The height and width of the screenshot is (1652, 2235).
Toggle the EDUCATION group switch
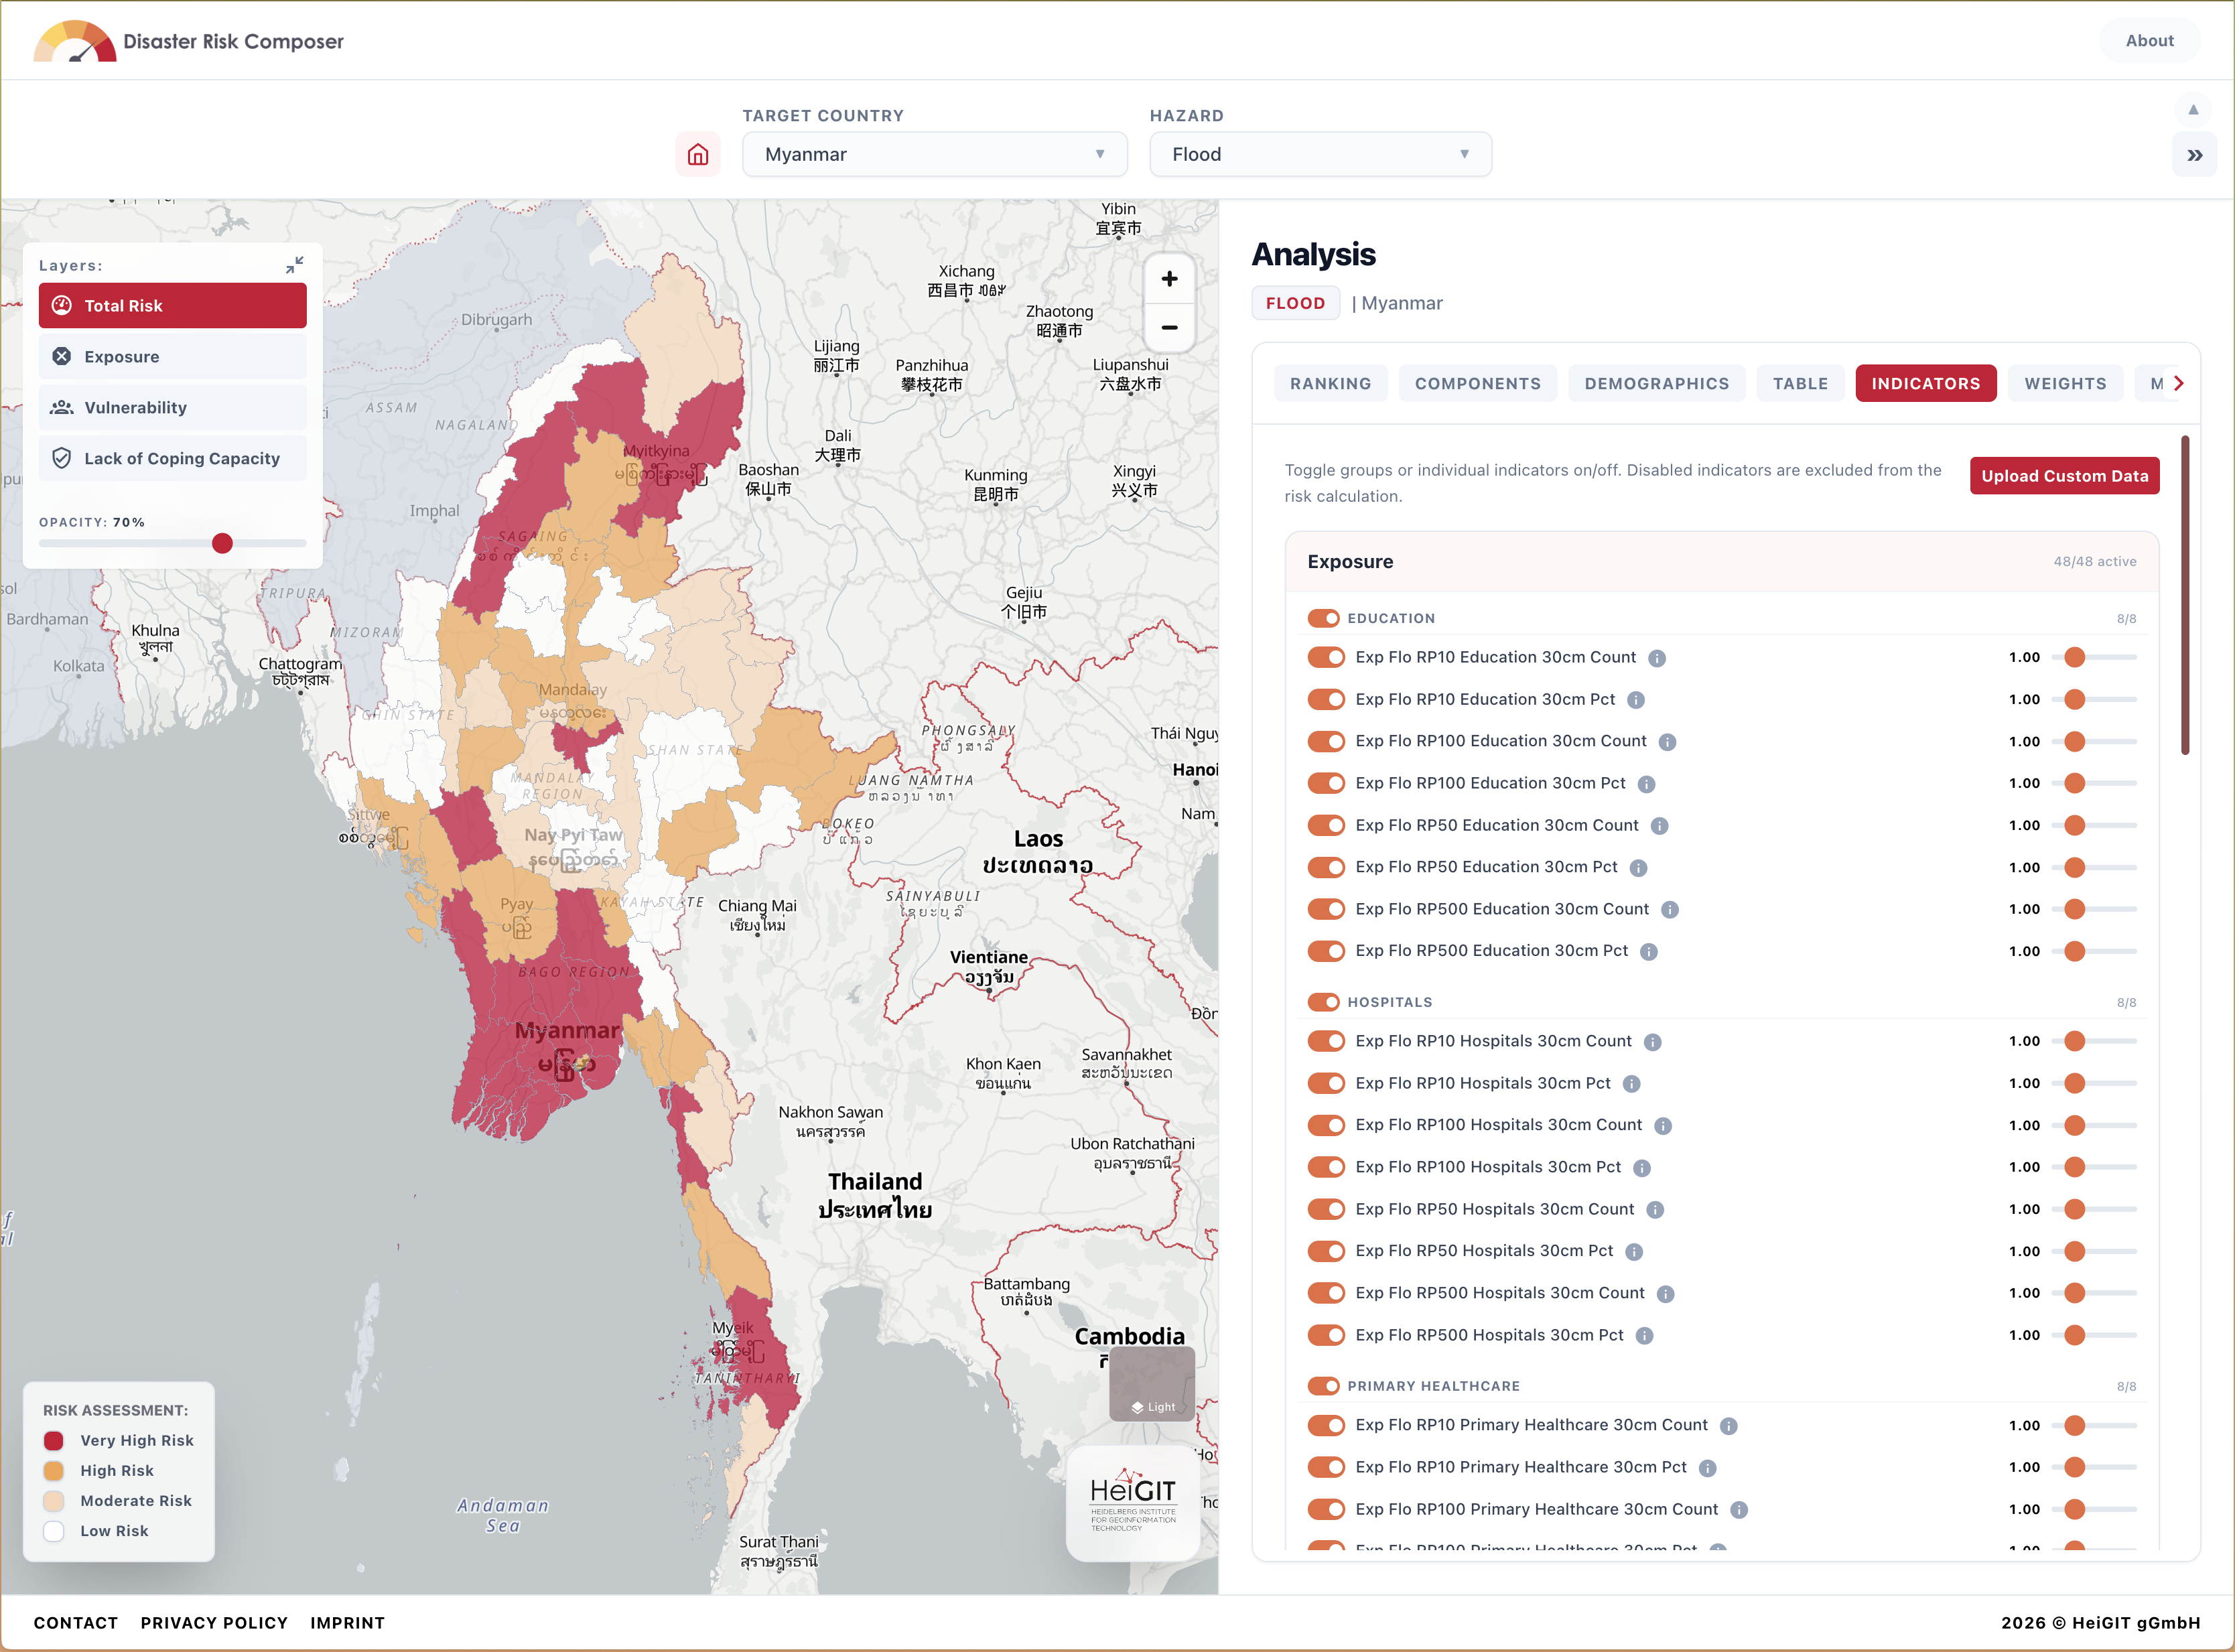point(1323,618)
